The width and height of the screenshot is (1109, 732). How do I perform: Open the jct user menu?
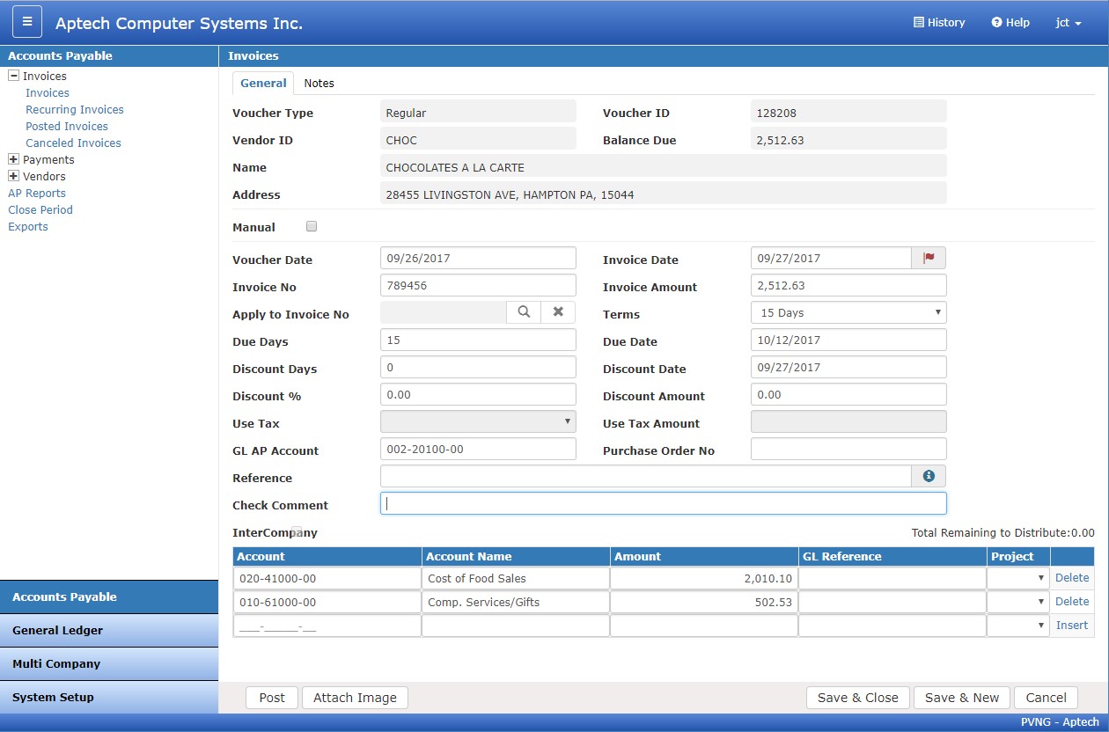coord(1068,23)
